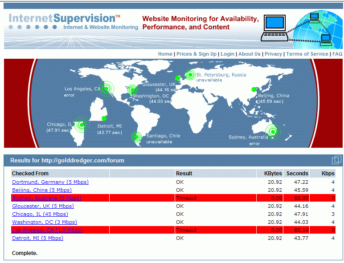Select the Chicago, IL map marker

tap(82, 125)
